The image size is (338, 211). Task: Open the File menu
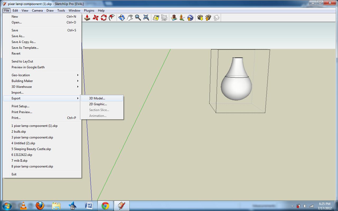click(7, 11)
